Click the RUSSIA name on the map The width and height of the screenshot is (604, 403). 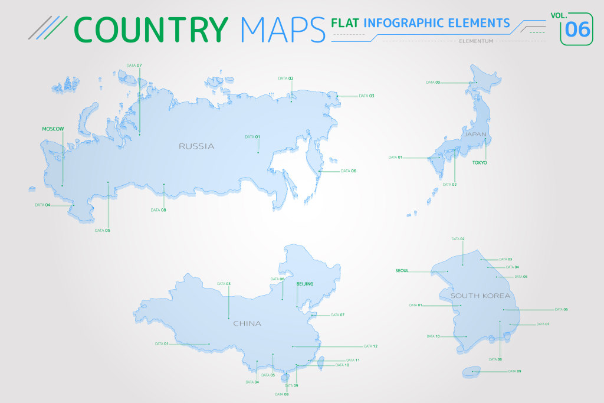197,146
